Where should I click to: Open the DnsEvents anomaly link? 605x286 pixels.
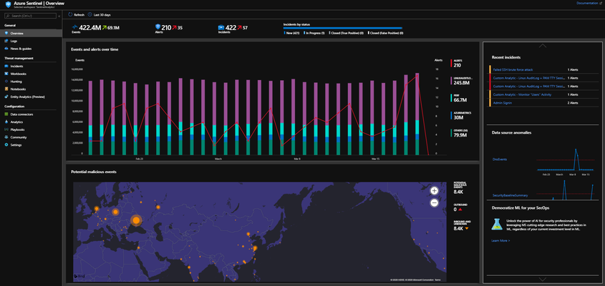click(x=500, y=159)
